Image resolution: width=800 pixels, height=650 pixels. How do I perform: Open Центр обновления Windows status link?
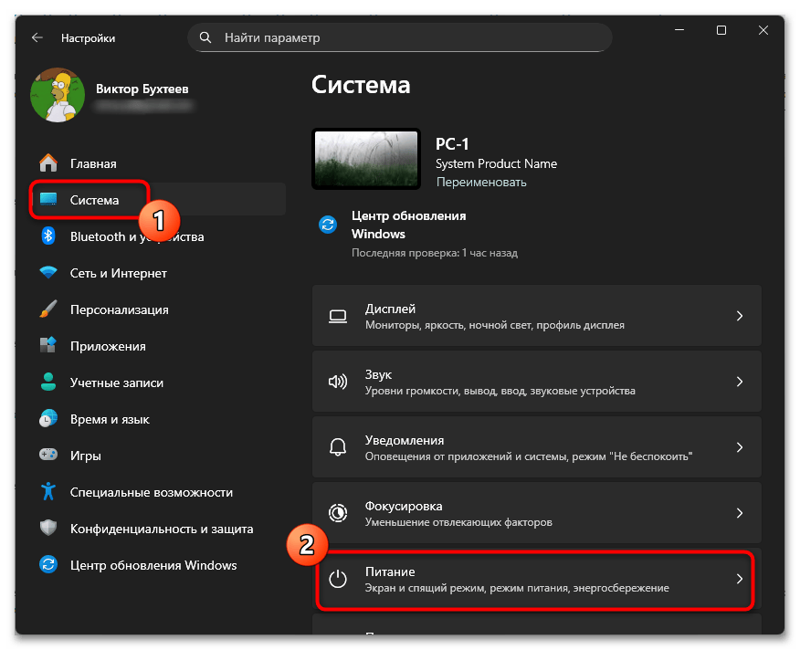[x=408, y=225]
